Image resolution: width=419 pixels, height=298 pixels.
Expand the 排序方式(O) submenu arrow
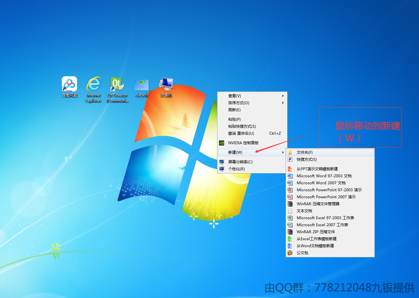[x=283, y=103]
